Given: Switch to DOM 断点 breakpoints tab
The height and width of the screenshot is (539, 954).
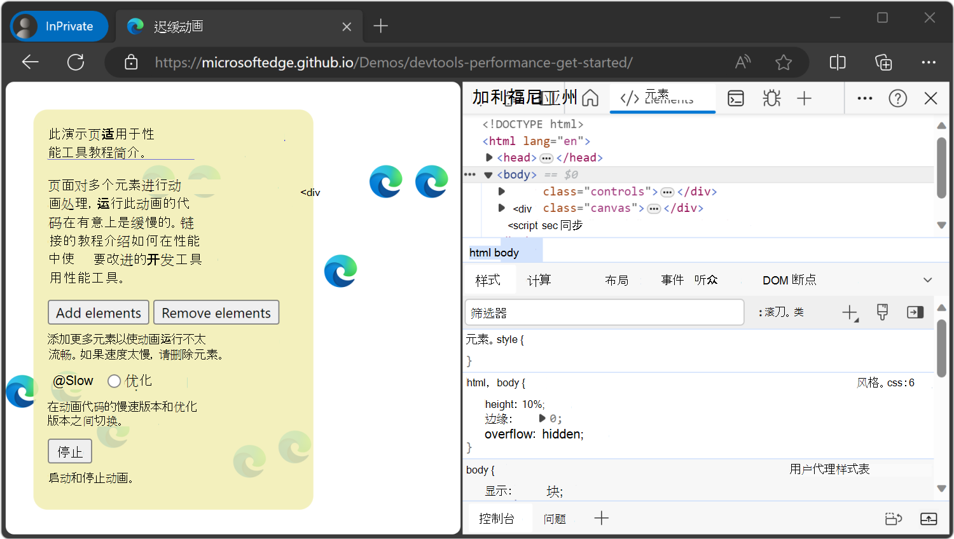Looking at the screenshot, I should (789, 280).
